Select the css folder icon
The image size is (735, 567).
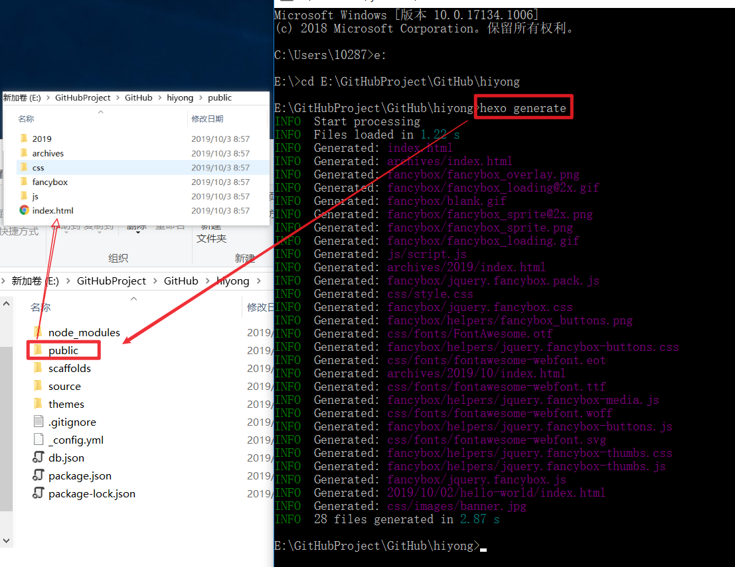point(24,167)
